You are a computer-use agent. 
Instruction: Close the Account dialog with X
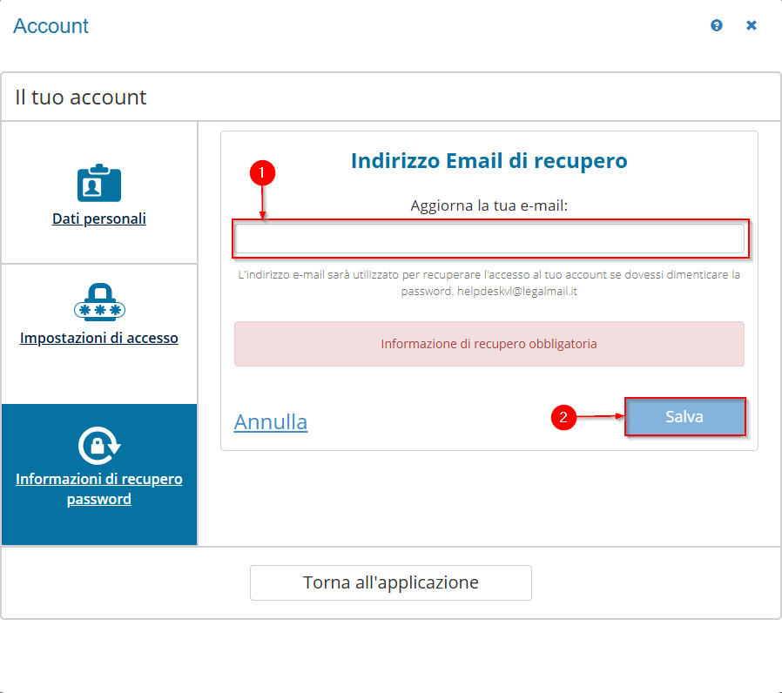pyautogui.click(x=752, y=25)
